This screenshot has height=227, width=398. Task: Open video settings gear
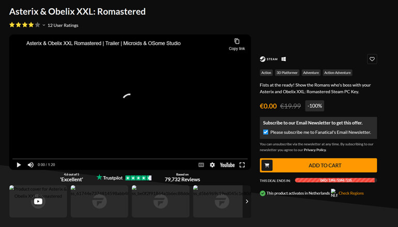(x=212, y=165)
